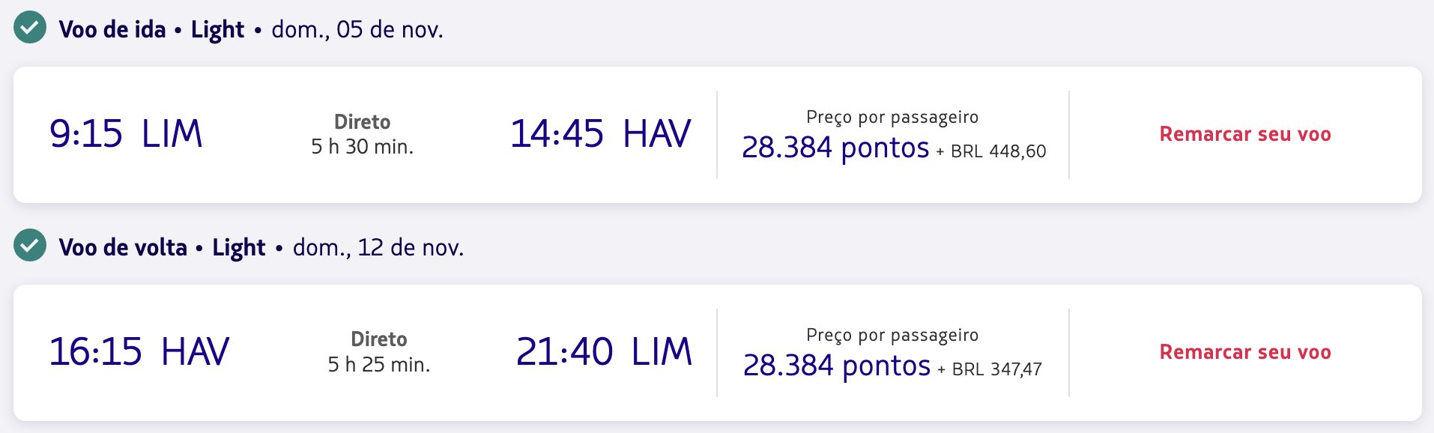Click the outbound 28.384 pontos price

pos(835,148)
